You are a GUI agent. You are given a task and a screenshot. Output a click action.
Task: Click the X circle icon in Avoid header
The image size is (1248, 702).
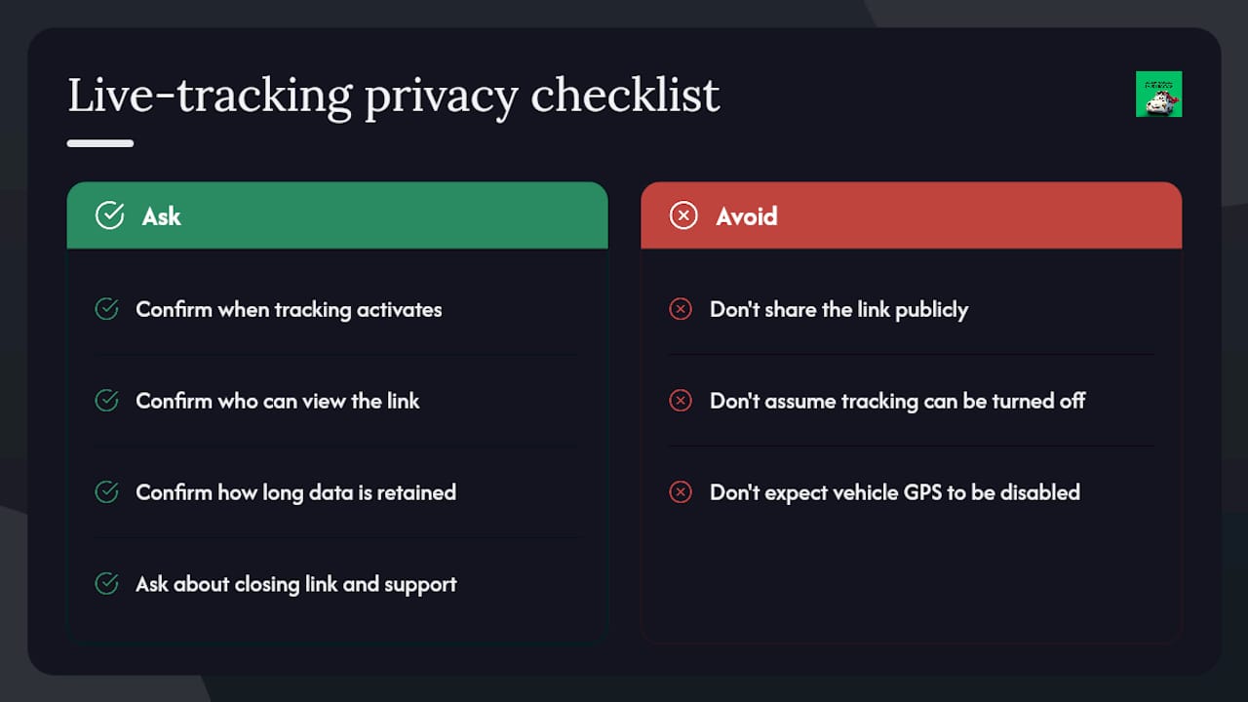[x=683, y=215]
